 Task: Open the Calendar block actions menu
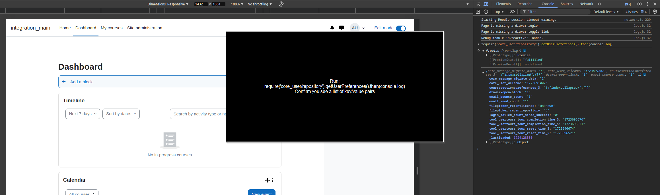tap(273, 180)
